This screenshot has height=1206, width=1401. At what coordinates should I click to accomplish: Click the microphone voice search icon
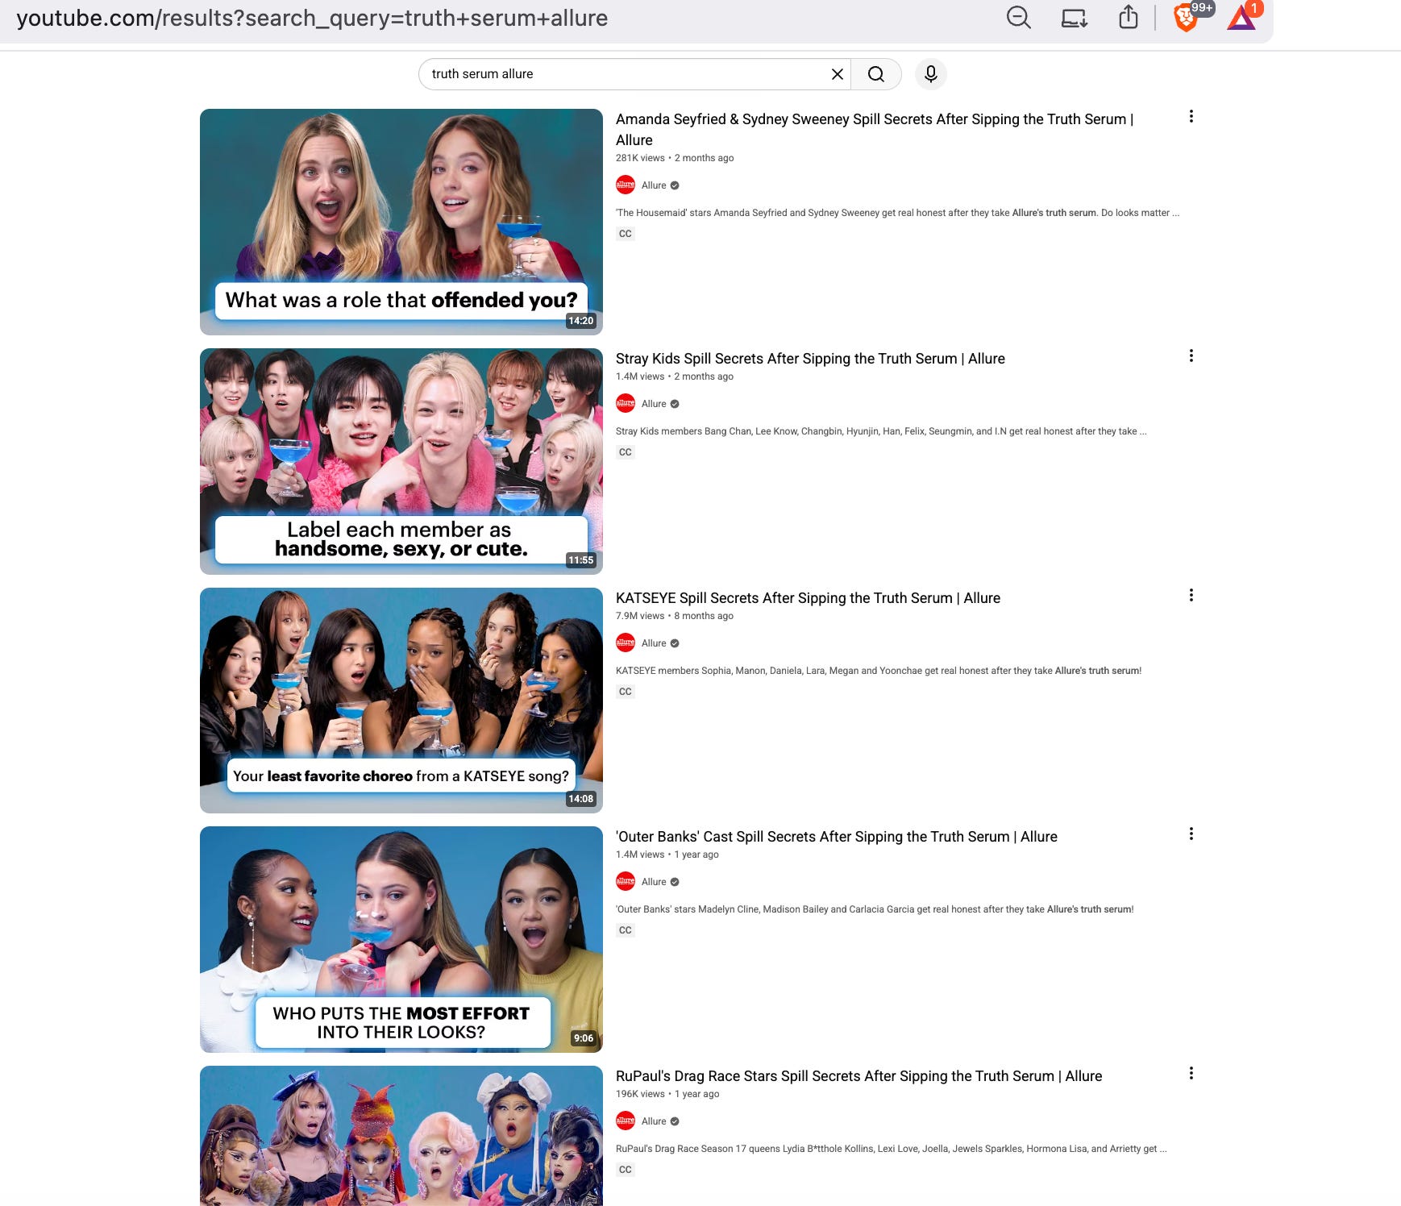tap(931, 74)
